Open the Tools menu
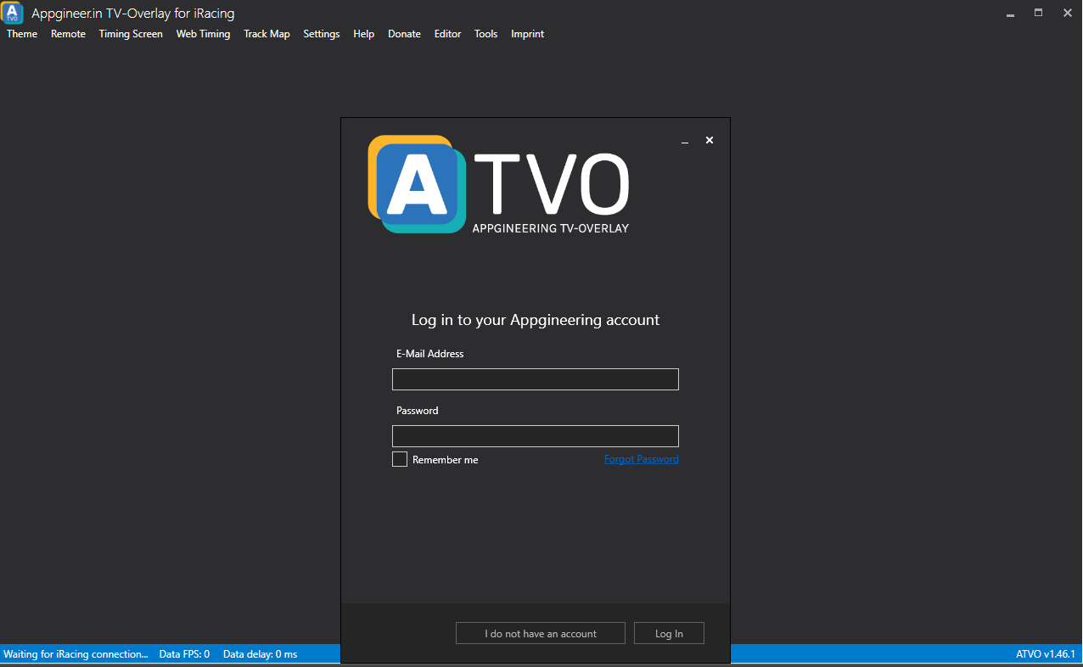Screen dimensions: 1083x667 click(485, 34)
